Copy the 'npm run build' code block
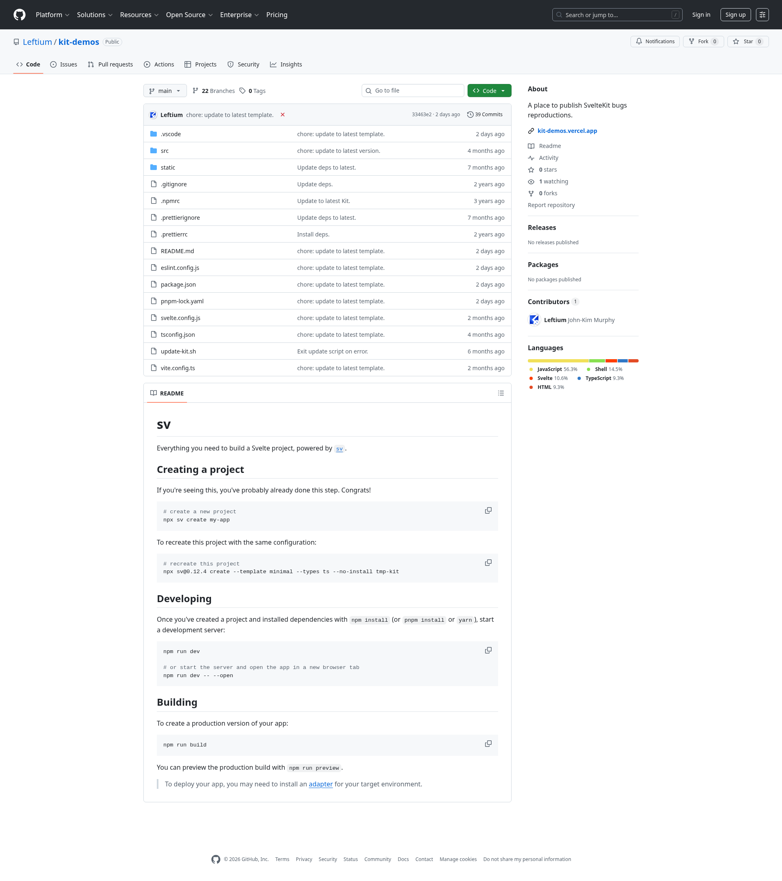Screen dimensions: 782x881 coord(488,744)
